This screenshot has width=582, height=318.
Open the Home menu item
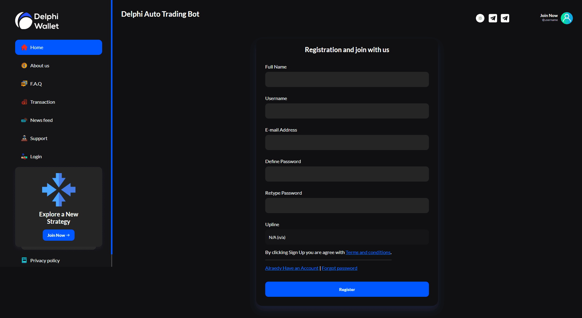point(59,47)
